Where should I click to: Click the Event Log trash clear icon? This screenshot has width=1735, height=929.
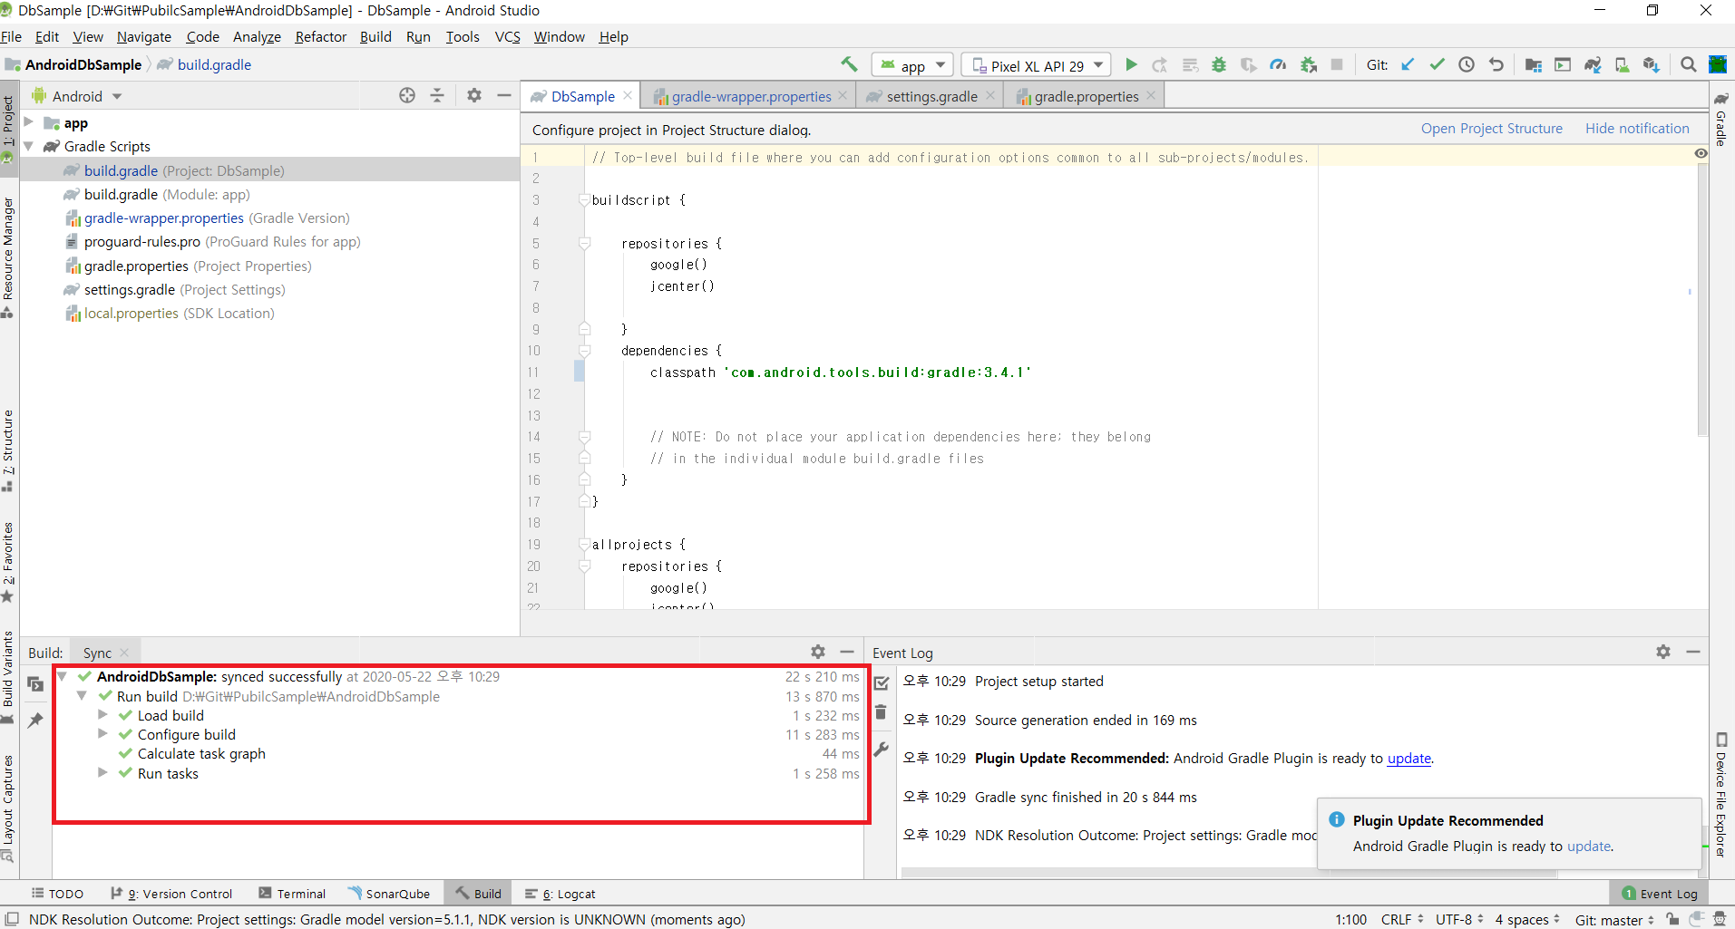(881, 712)
